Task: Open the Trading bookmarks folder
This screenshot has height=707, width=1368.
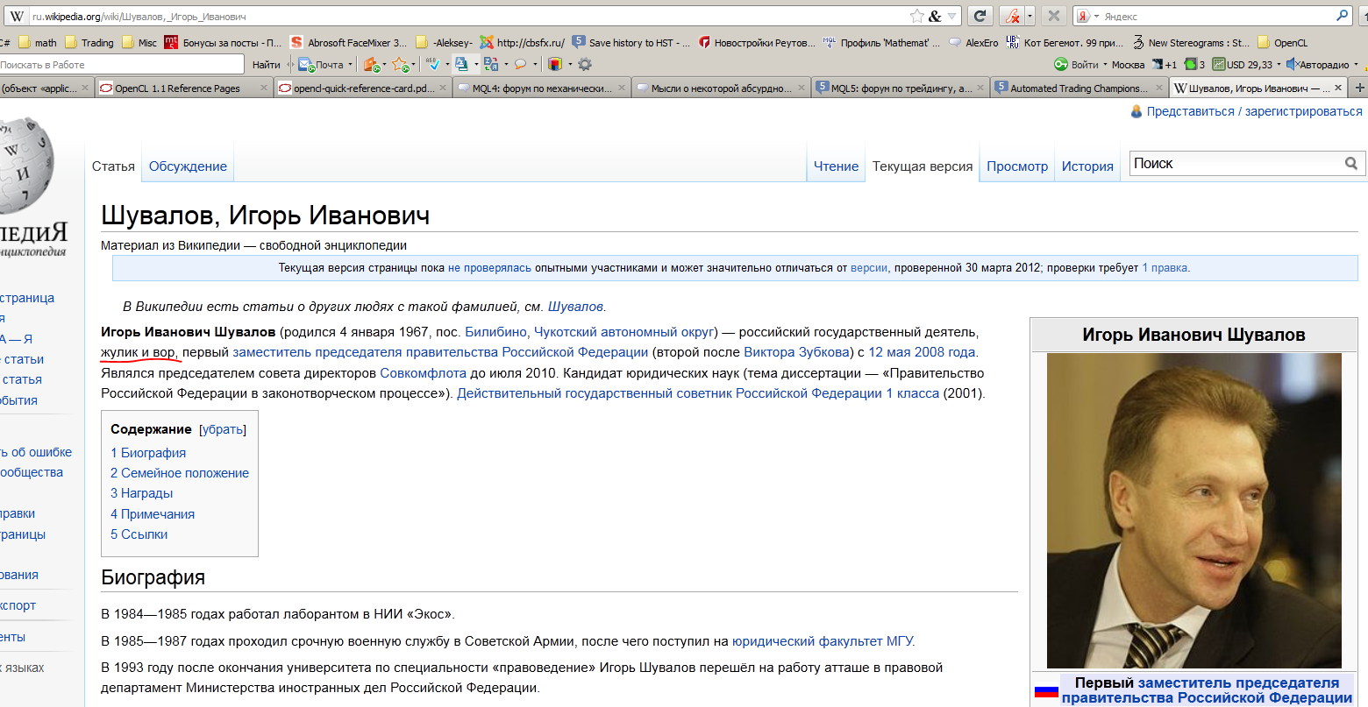Action: point(89,42)
